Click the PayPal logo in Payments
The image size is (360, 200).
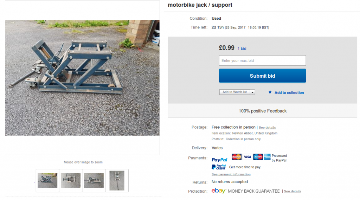point(219,160)
